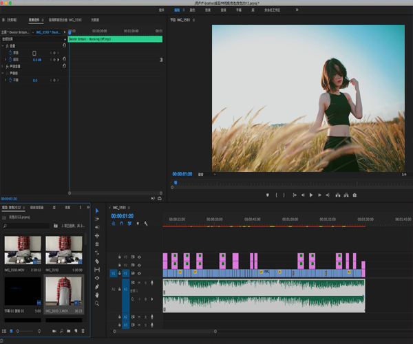Select the Razor tool
This screenshot has width=413, height=344.
97,261
